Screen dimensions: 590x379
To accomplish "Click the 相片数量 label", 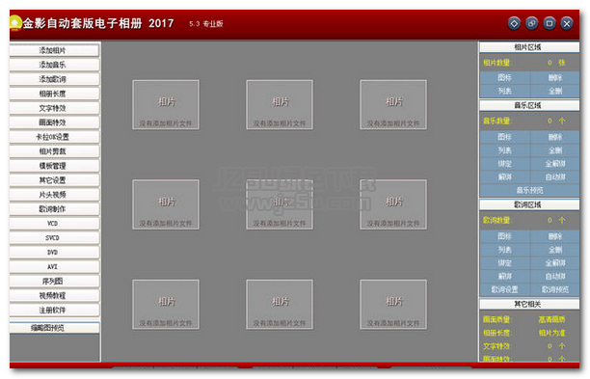I will [497, 63].
